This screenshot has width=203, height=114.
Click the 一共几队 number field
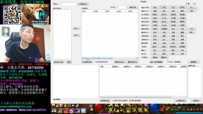(121, 7)
